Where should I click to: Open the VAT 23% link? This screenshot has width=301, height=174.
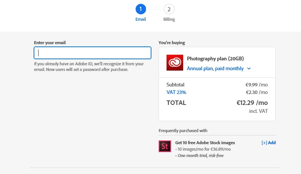[176, 92]
